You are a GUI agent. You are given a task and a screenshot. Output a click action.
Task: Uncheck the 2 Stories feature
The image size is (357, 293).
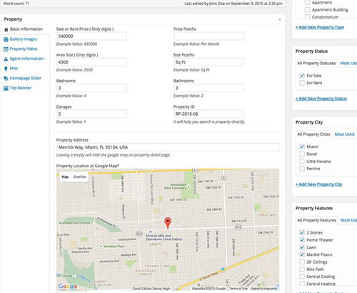click(302, 232)
